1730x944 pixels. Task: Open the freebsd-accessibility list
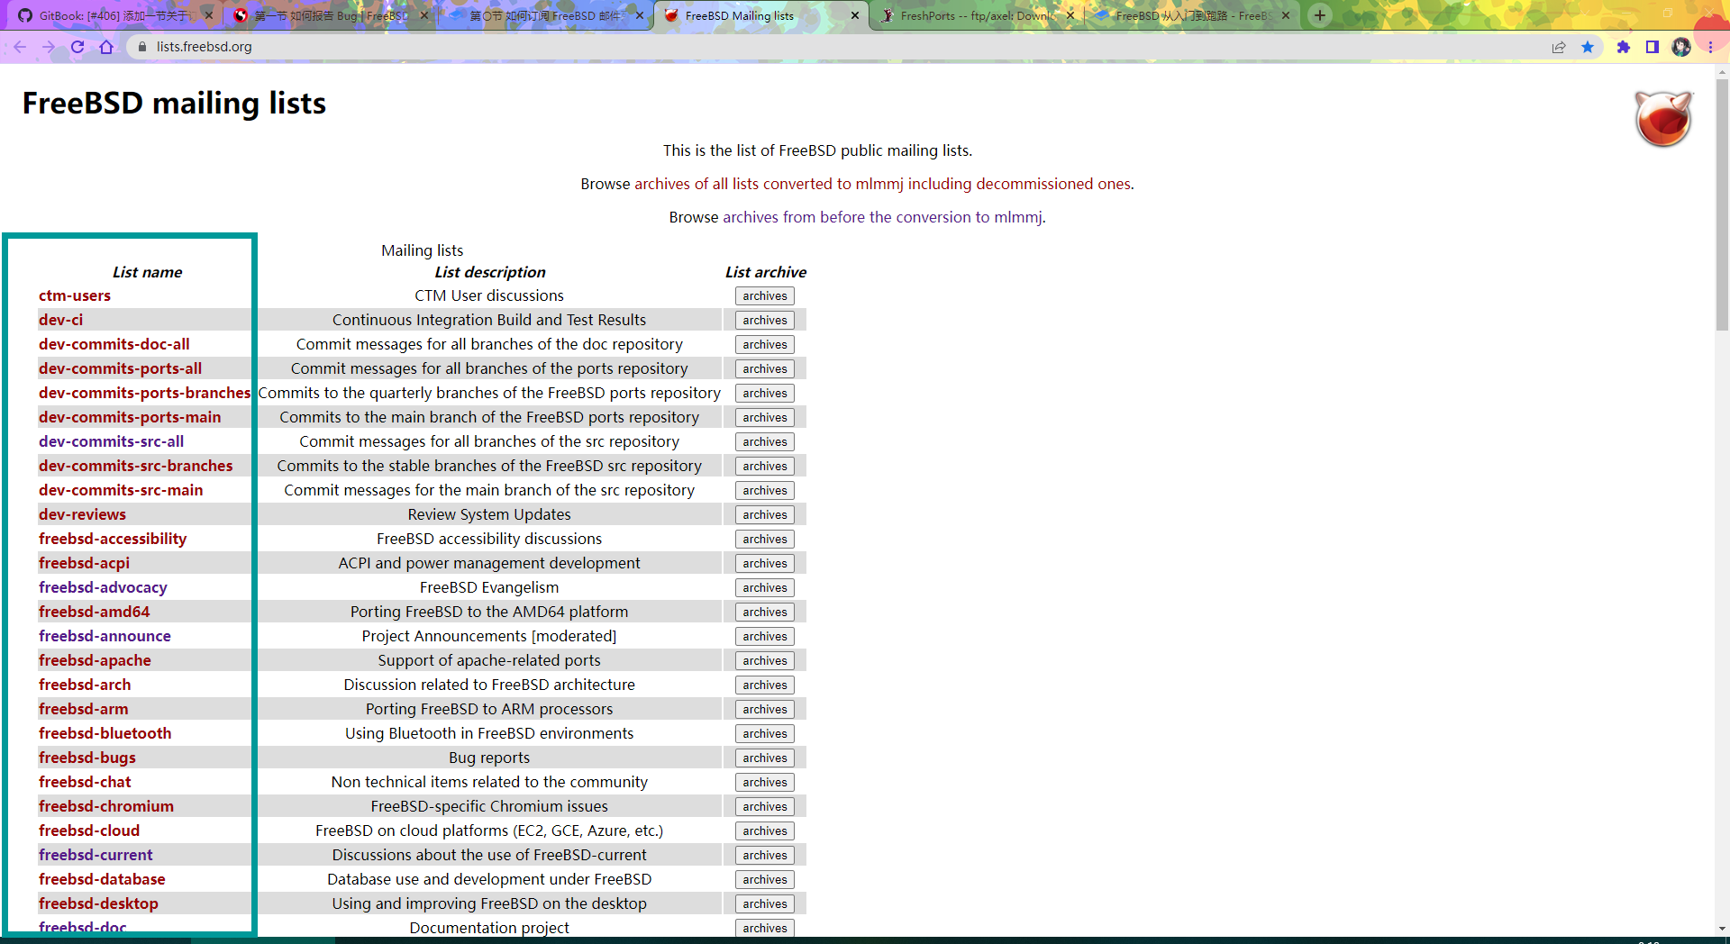(x=113, y=539)
